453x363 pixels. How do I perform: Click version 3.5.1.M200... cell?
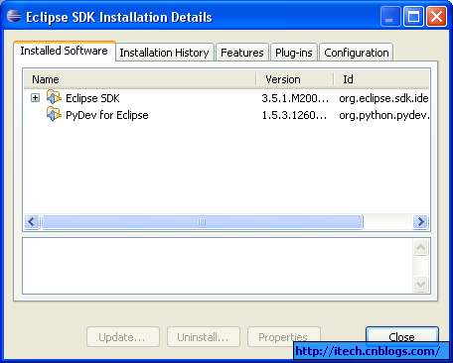point(295,98)
